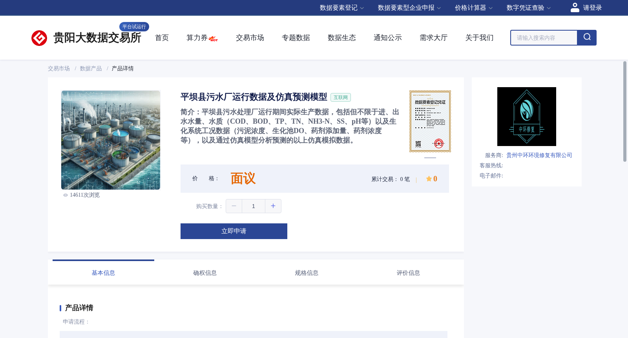Open 专题数据 navigation item
628x338 pixels.
(296, 38)
